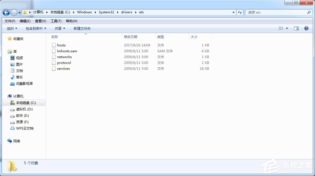Click the Back navigation arrow button
The width and height of the screenshot is (315, 176).
pyautogui.click(x=6, y=13)
